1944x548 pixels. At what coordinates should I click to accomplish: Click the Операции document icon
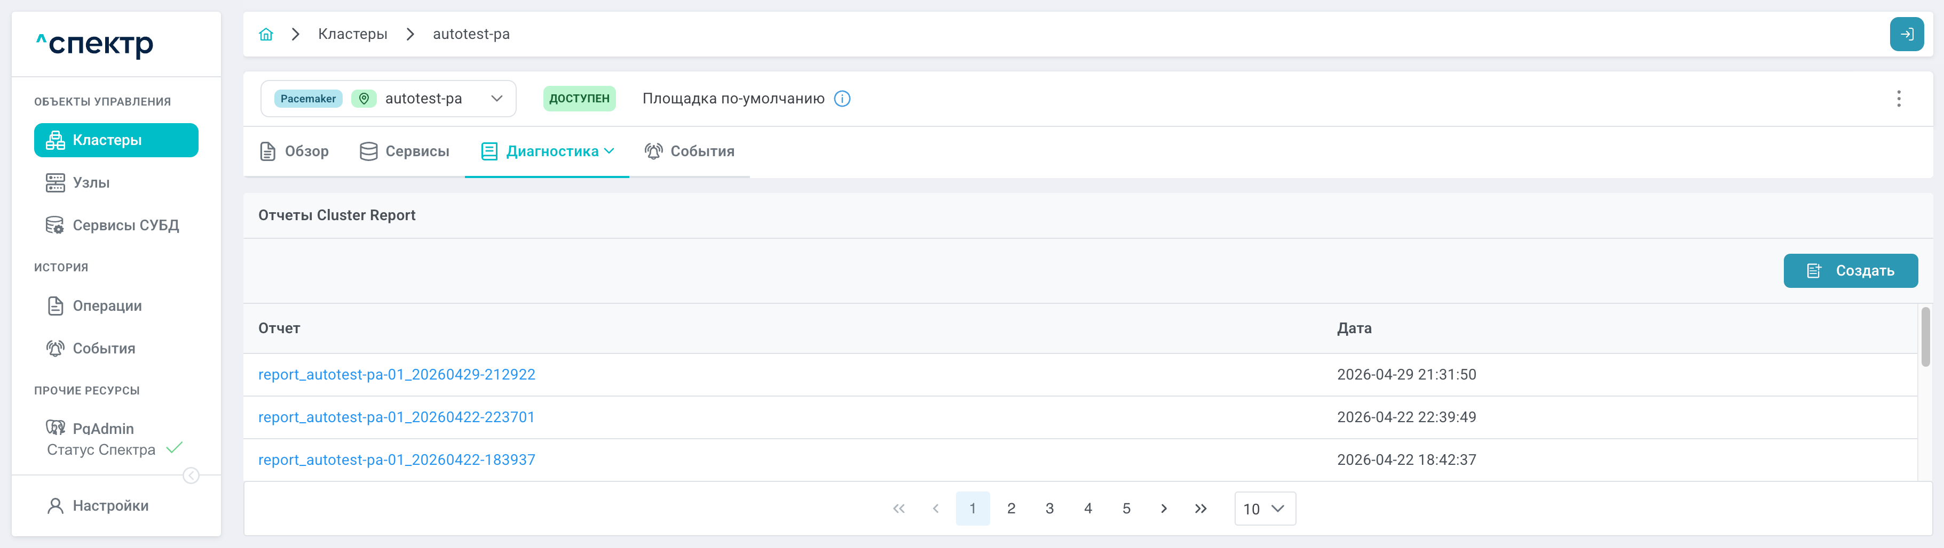pyautogui.click(x=55, y=306)
